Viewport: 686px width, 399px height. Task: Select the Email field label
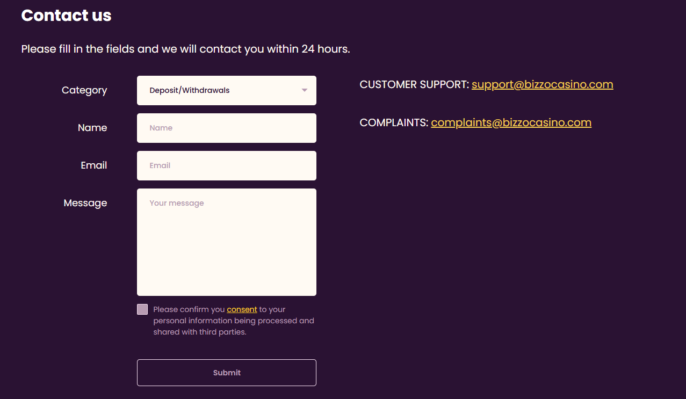(94, 165)
